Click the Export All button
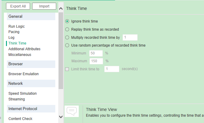This screenshot has width=204, height=123. pos(18,6)
